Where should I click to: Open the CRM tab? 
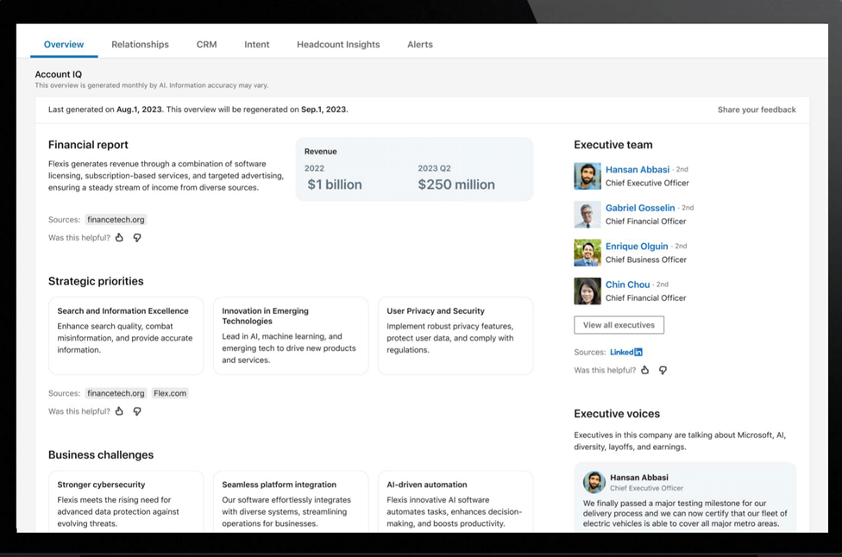pyautogui.click(x=206, y=45)
